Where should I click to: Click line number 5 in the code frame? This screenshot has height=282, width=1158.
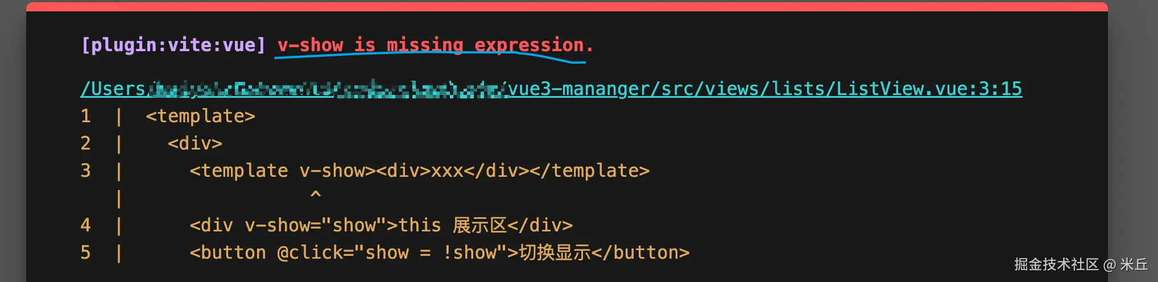click(x=86, y=252)
